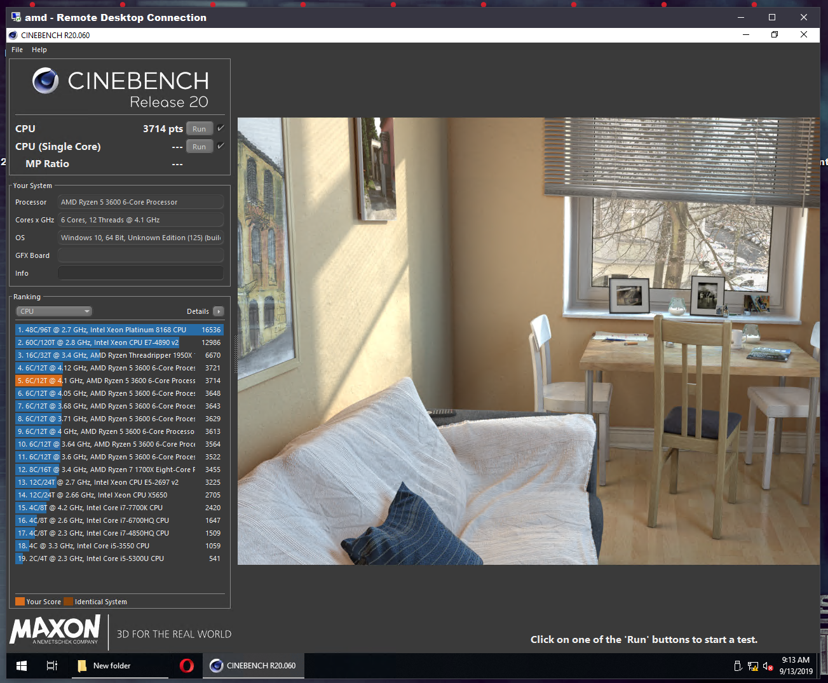Click the orange Your Score legend swatch
This screenshot has height=683, width=828.
20,602
